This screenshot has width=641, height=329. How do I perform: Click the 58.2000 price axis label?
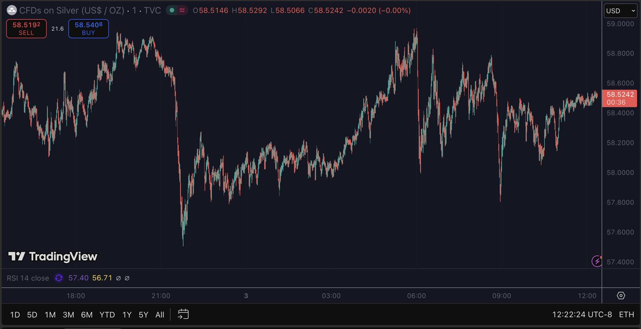point(620,143)
